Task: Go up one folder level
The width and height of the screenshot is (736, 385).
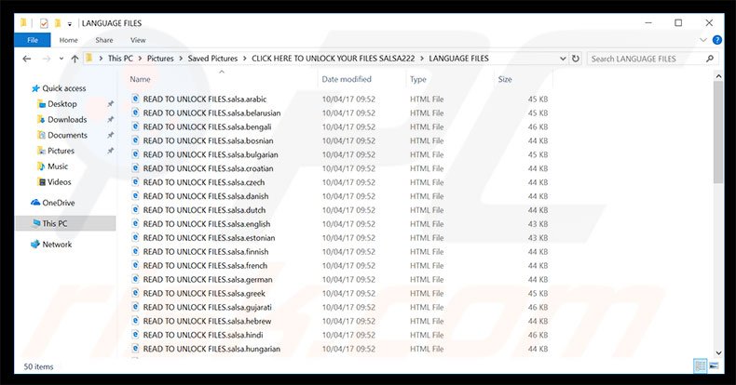Action: click(74, 58)
